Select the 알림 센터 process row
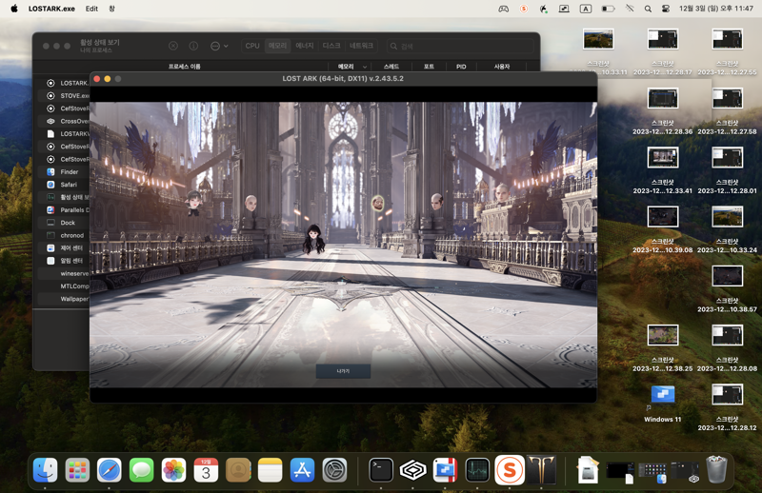This screenshot has width=762, height=493. pos(64,261)
